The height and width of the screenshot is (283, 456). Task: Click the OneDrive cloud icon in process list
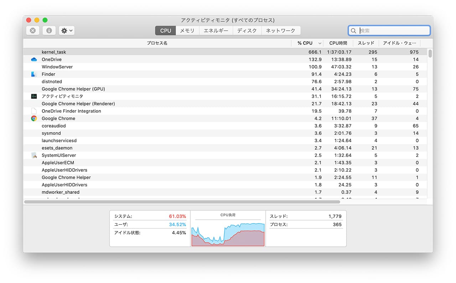[34, 60]
